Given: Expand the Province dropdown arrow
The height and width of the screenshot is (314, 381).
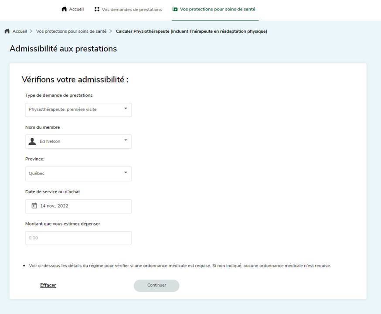Looking at the screenshot, I should tap(126, 173).
